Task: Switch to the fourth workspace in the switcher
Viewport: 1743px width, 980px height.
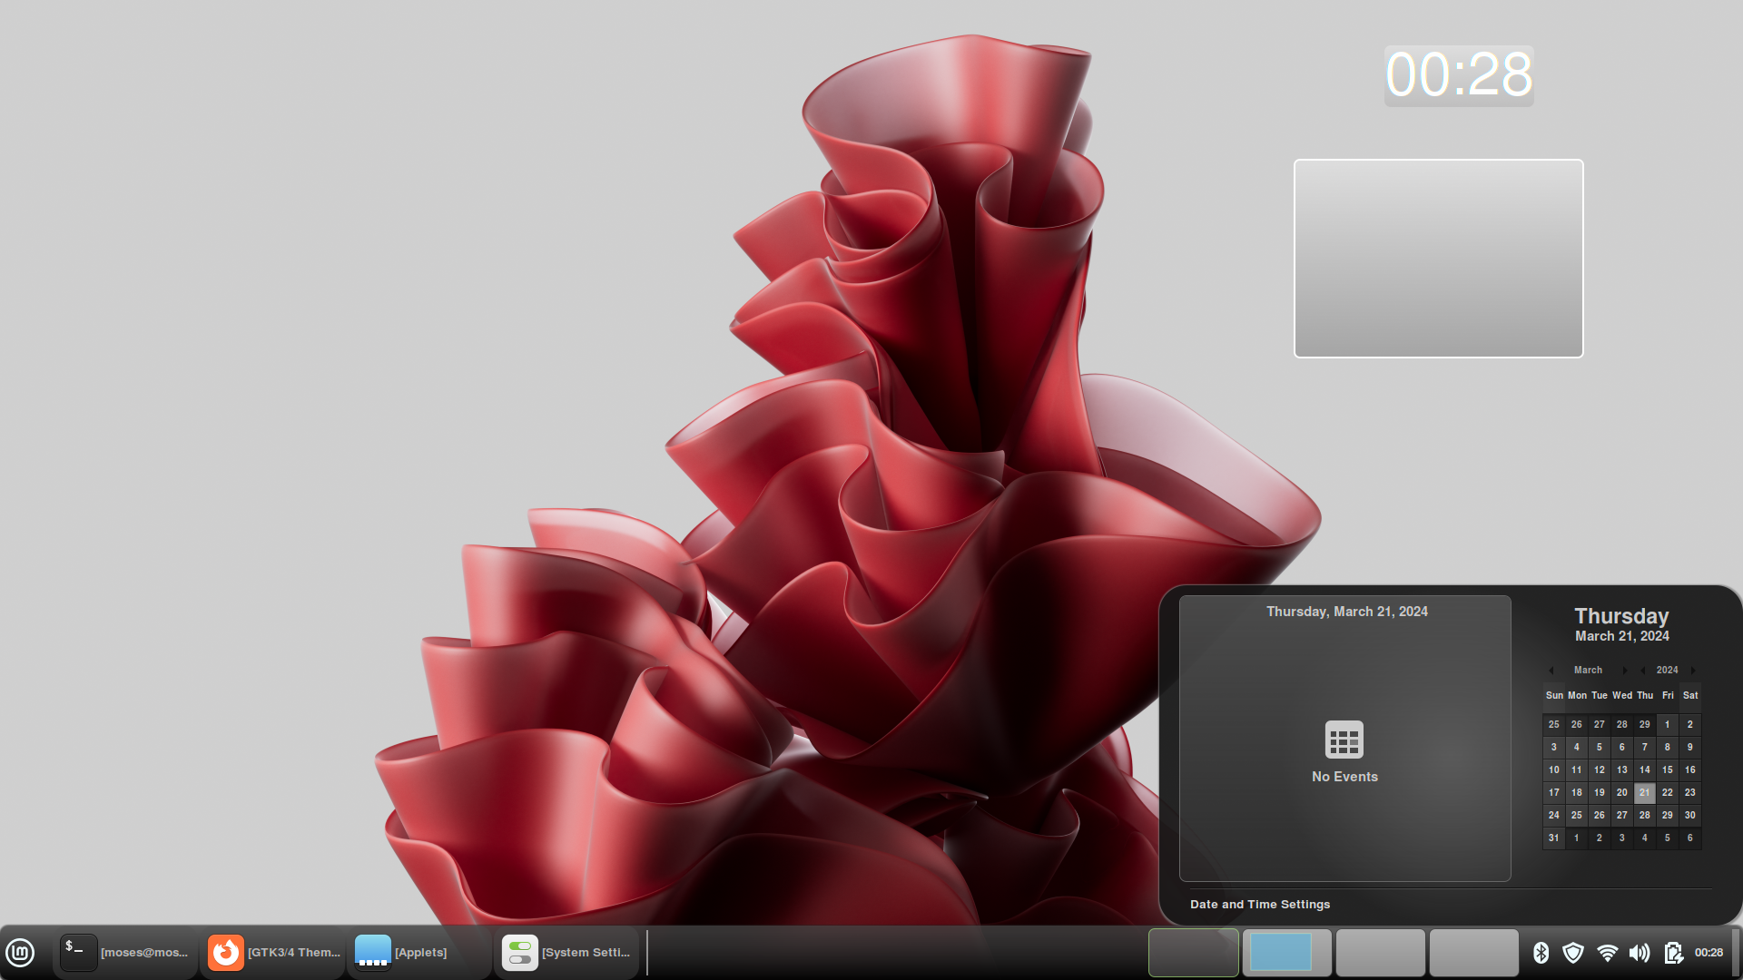Action: (1473, 953)
